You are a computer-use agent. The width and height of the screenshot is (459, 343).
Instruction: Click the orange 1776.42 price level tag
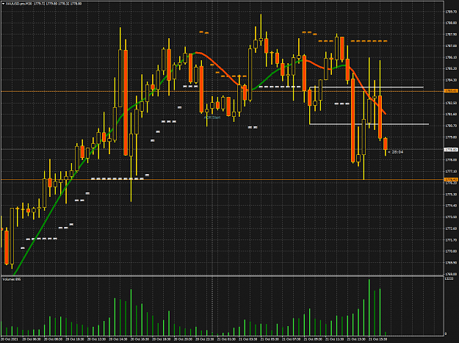coord(451,179)
